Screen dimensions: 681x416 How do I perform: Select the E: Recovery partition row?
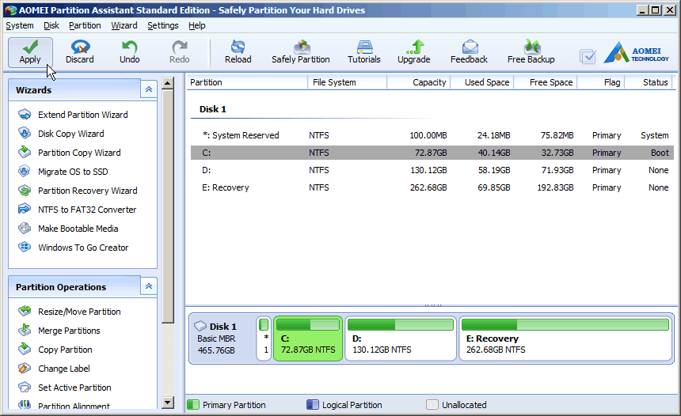tap(432, 187)
